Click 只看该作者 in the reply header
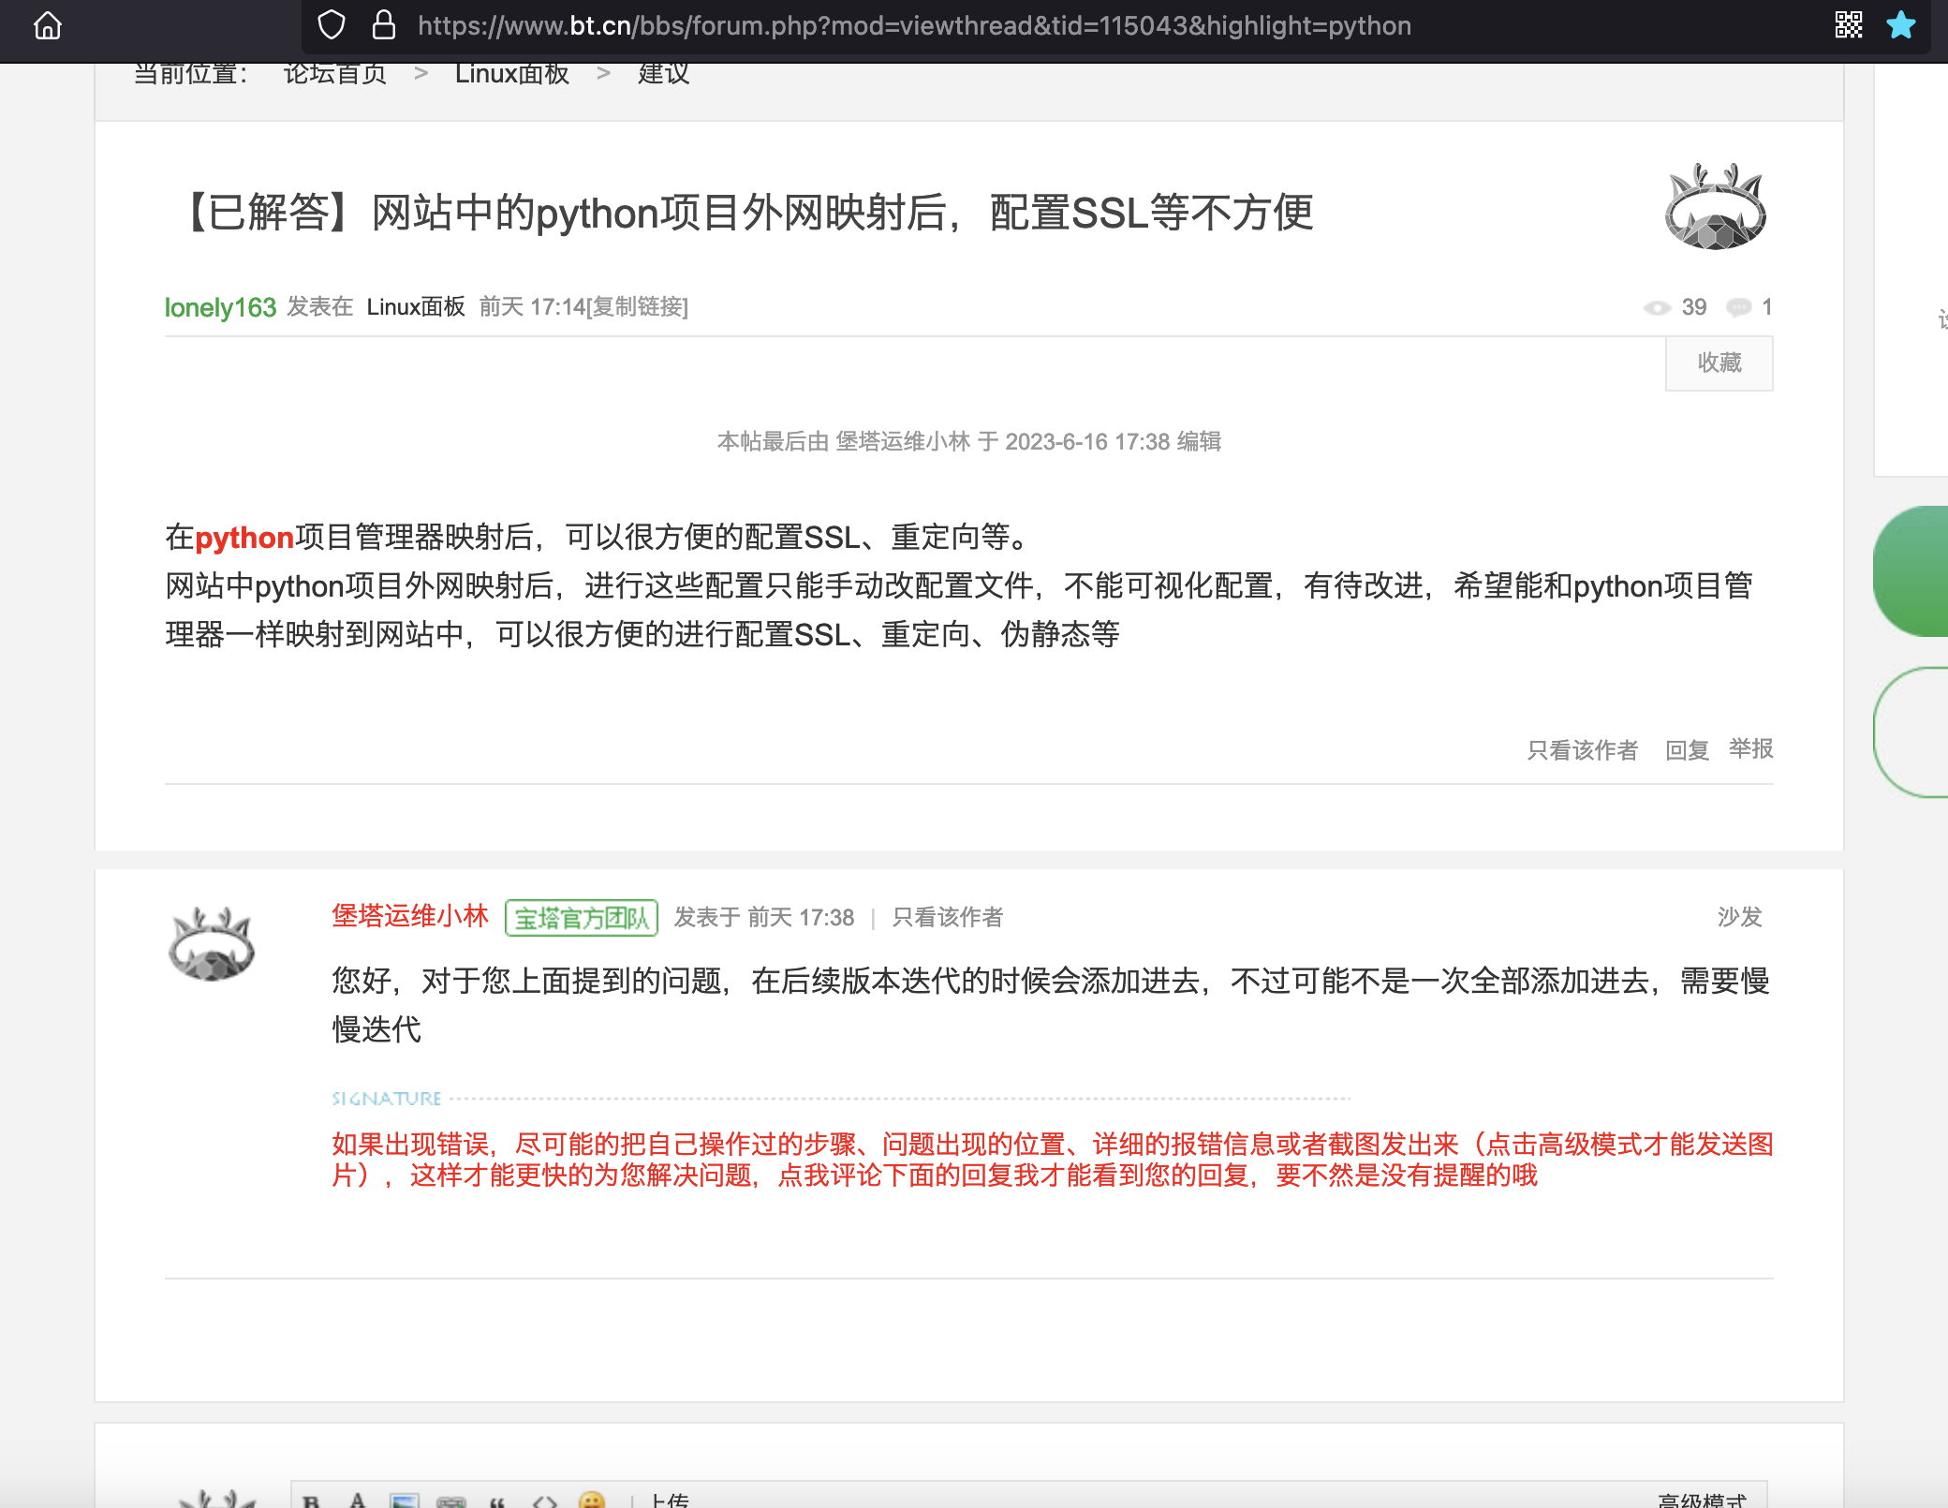The image size is (1948, 1508). tap(947, 918)
